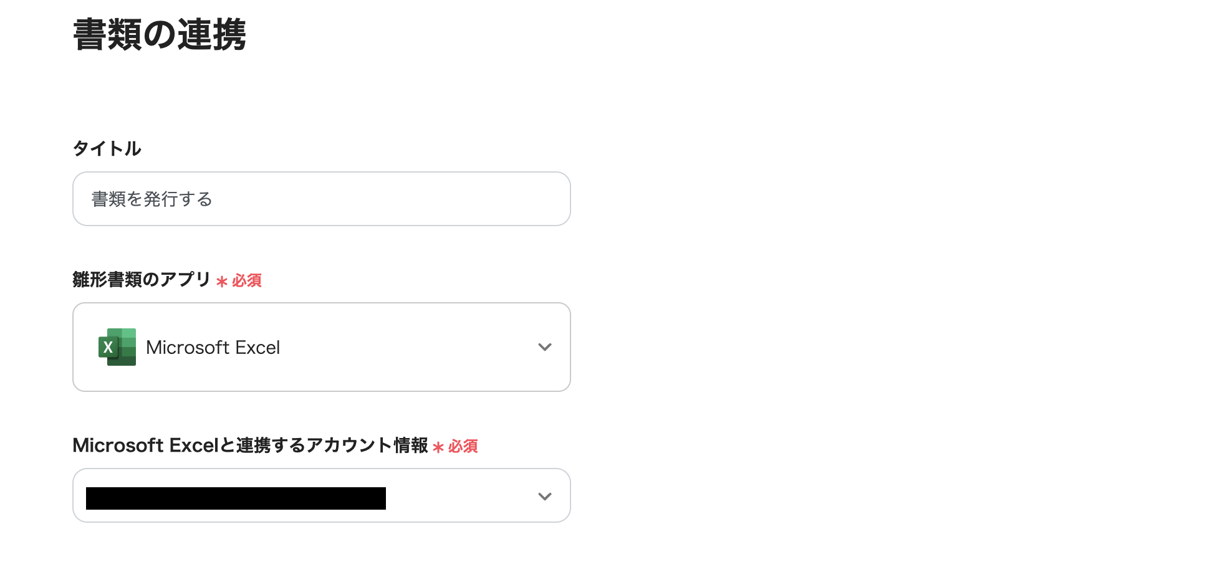Viewport: 1227px width, 562px height.
Task: Click the red asterisk beside アカウント情報 label
Action: click(438, 447)
